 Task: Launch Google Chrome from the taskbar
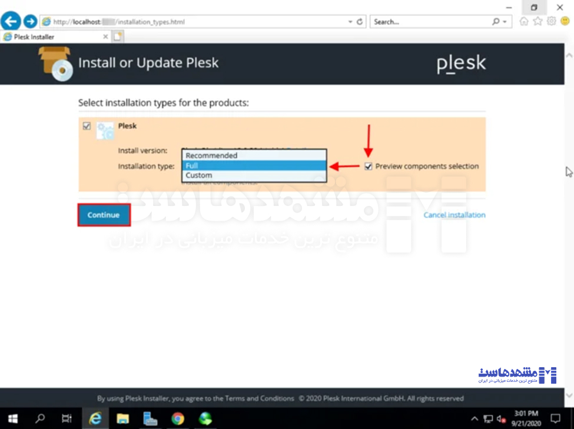click(x=178, y=418)
